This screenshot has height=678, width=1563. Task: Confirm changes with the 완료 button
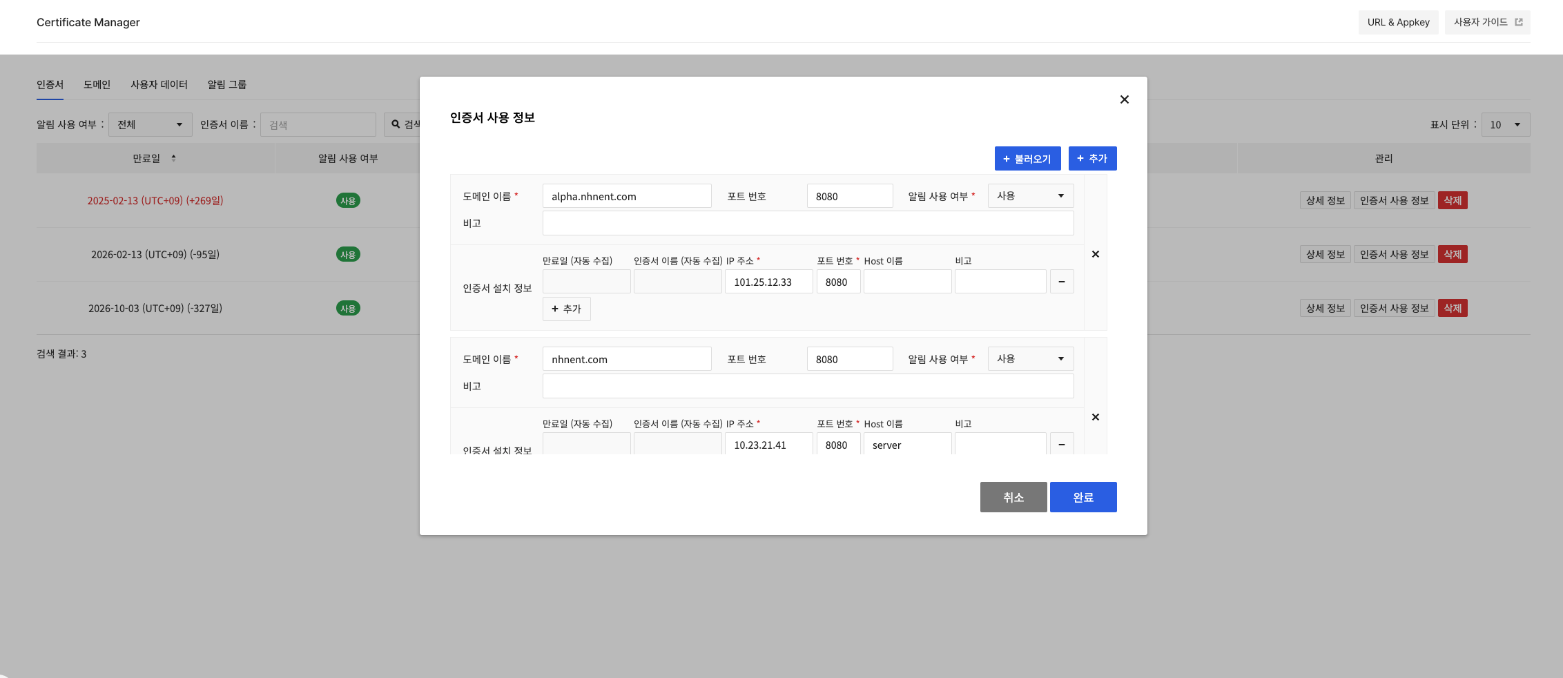pos(1083,496)
